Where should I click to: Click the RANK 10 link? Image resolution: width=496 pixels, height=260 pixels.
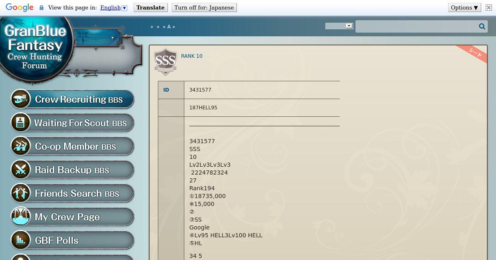[x=192, y=56]
